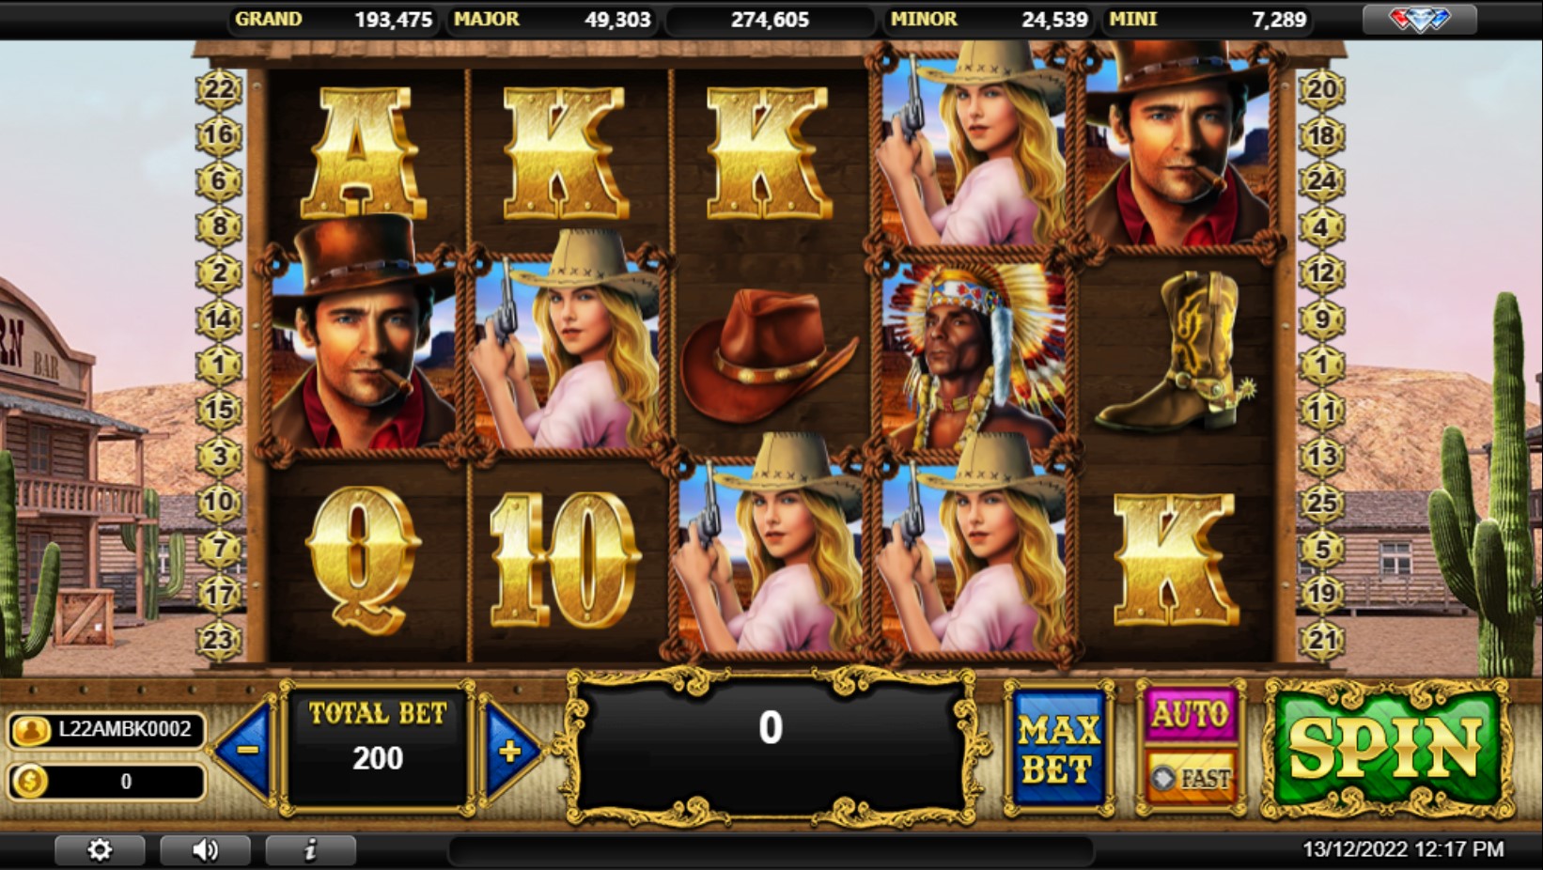Toggle the FAST spin mode
Screen dimensions: 1543x870
(1191, 778)
